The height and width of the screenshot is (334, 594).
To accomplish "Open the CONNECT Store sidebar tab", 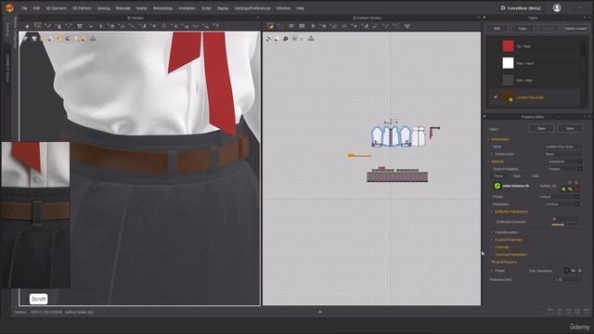I will [7, 67].
